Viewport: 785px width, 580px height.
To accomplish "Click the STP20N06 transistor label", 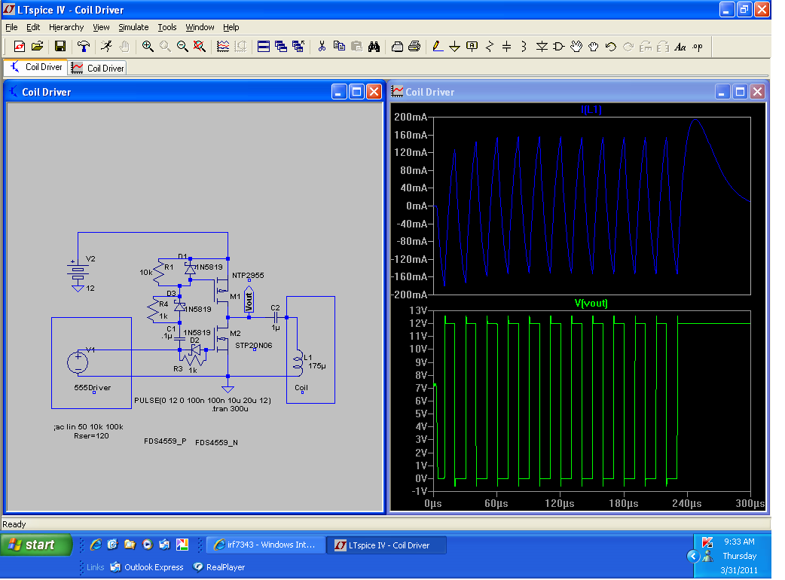I will (254, 345).
